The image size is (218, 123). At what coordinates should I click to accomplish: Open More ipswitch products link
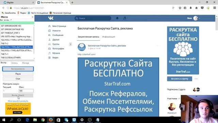[x=18, y=101]
